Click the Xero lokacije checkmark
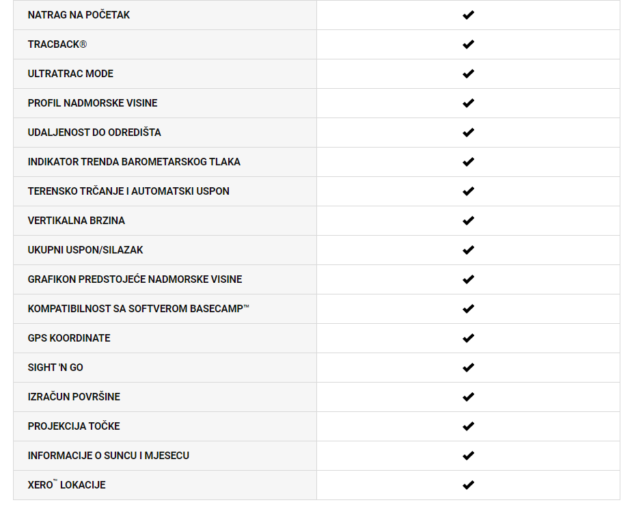632x509 pixels. point(468,485)
